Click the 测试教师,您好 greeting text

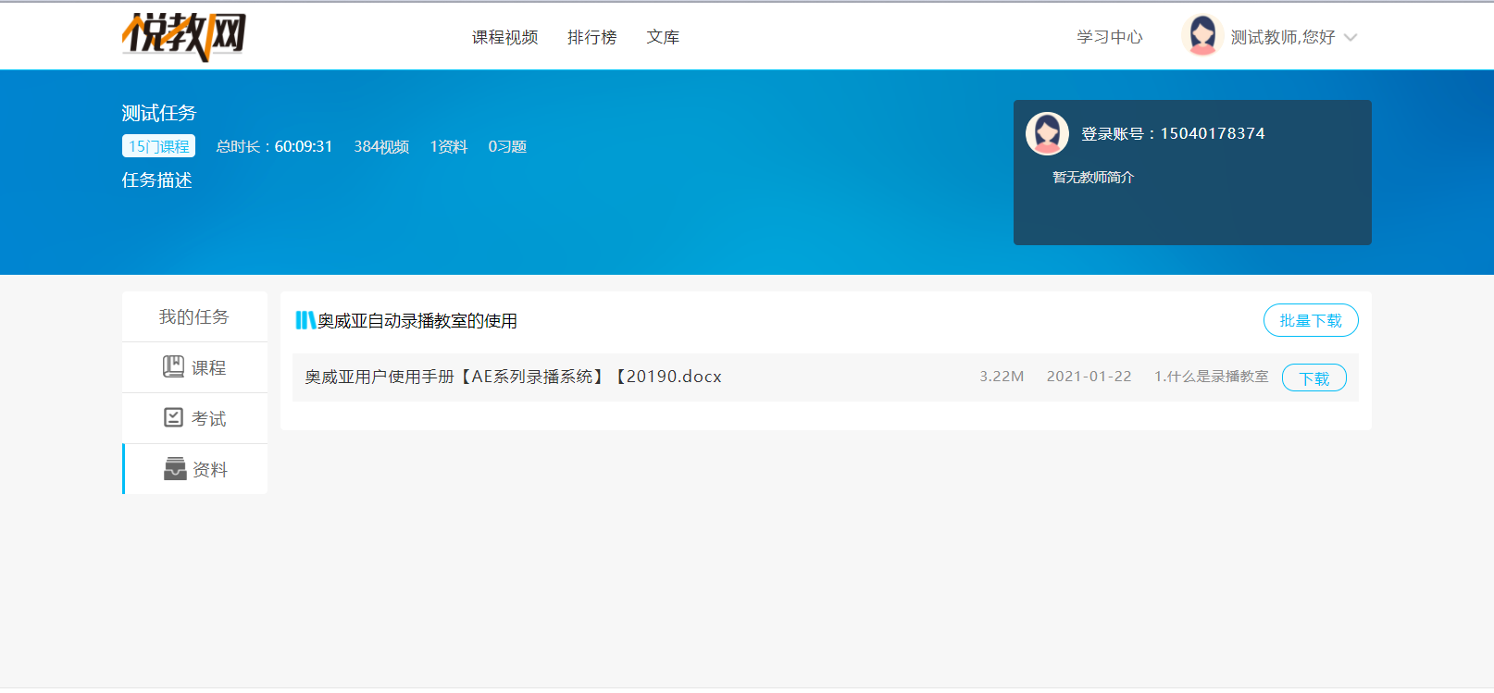pyautogui.click(x=1282, y=37)
